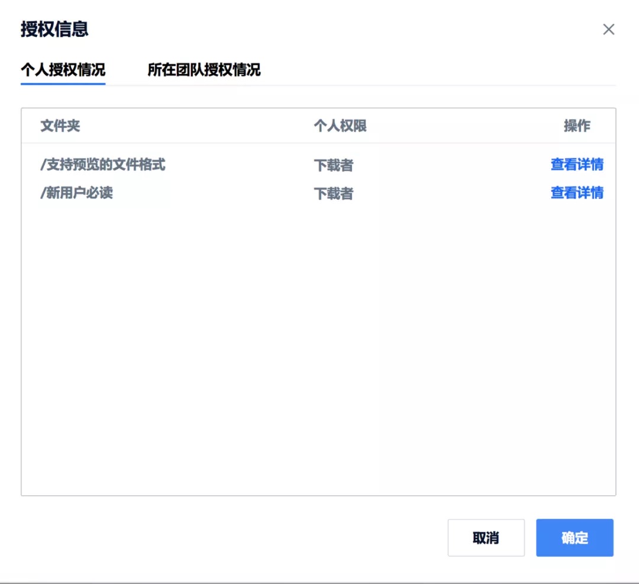Click the 个人权限 column header
The height and width of the screenshot is (584, 639).
tap(340, 126)
